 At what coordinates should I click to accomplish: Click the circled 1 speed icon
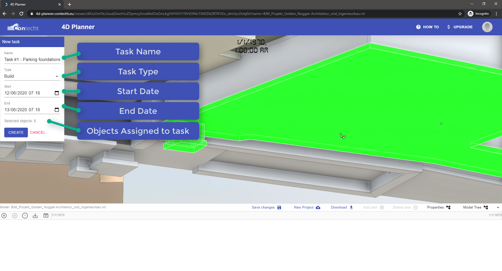pos(25,216)
